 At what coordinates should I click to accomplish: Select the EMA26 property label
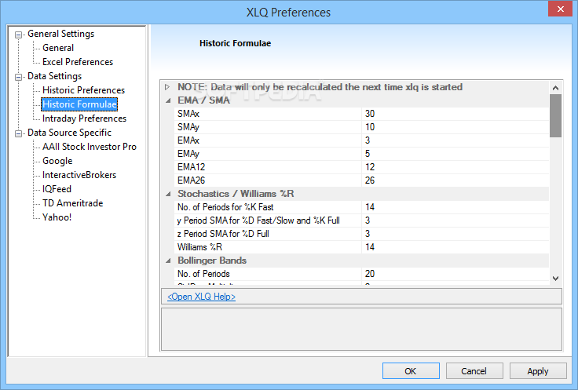(x=191, y=180)
